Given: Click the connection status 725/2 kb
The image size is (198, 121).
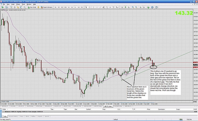Looking at the screenshot, I should 189,119.
